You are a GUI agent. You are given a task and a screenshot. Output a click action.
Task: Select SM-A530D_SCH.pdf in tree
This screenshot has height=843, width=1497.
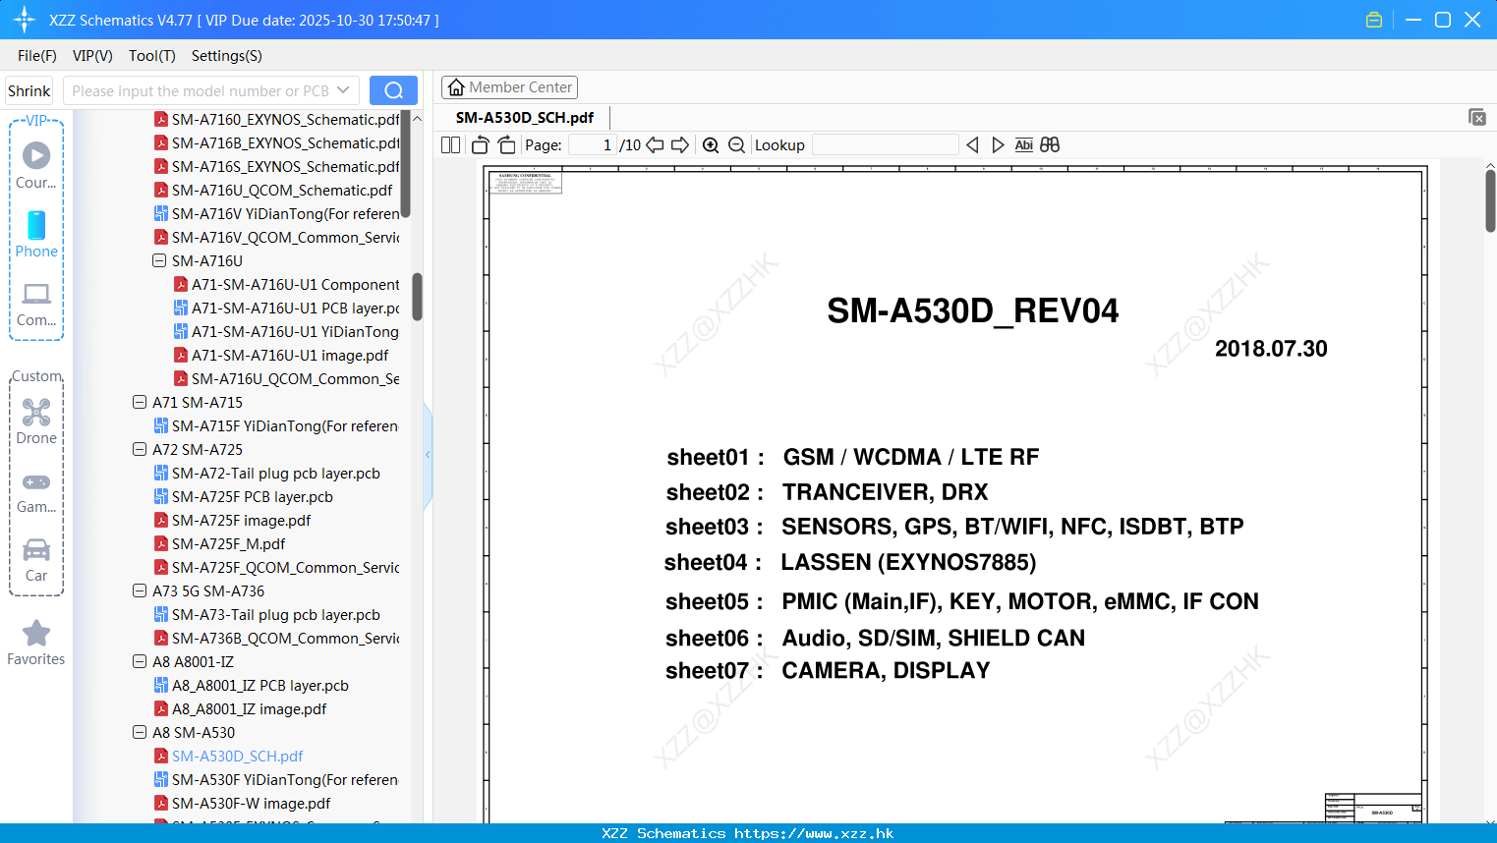(x=228, y=756)
